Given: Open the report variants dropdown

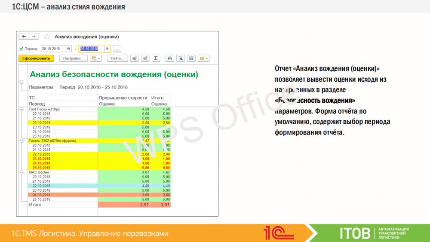Looking at the screenshot, I should pyautogui.click(x=96, y=58).
